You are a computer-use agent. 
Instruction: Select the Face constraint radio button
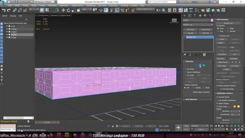point(218,31)
